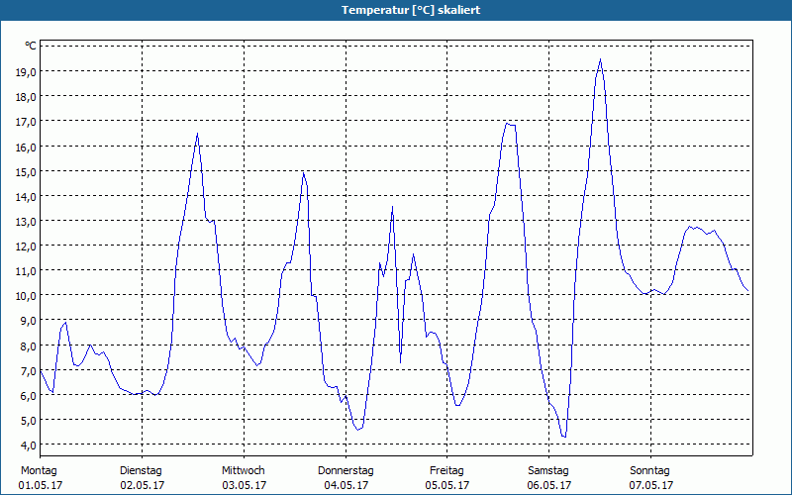Click the date 04.05.17

pyautogui.click(x=346, y=485)
